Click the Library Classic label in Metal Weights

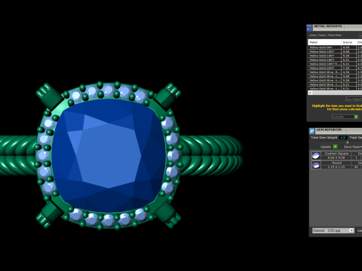325,35
